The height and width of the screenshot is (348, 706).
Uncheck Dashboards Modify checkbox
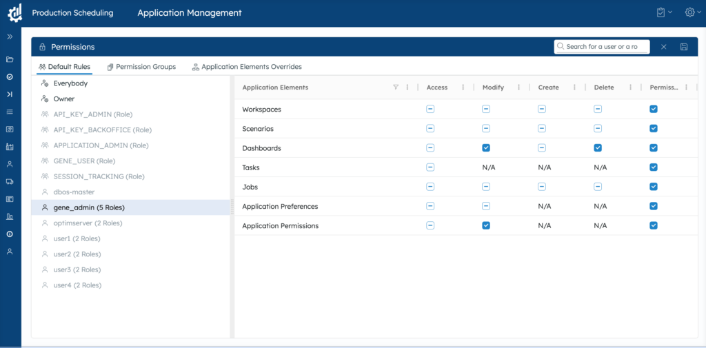point(486,147)
